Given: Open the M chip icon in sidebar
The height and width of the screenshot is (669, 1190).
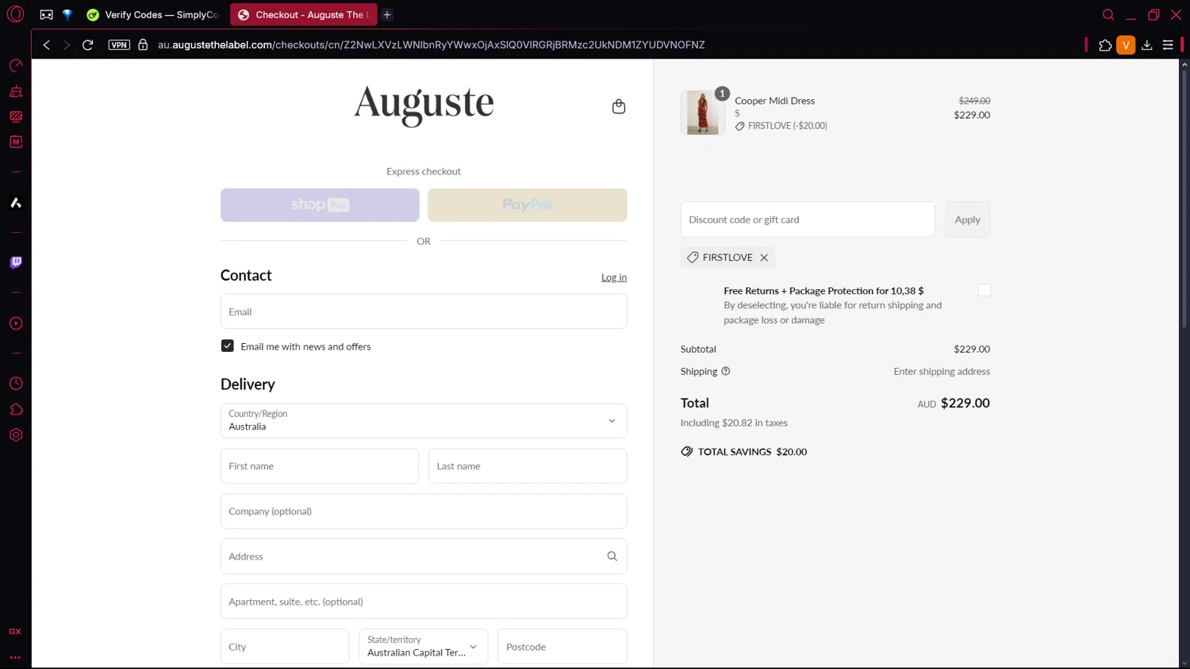Looking at the screenshot, I should [x=16, y=142].
